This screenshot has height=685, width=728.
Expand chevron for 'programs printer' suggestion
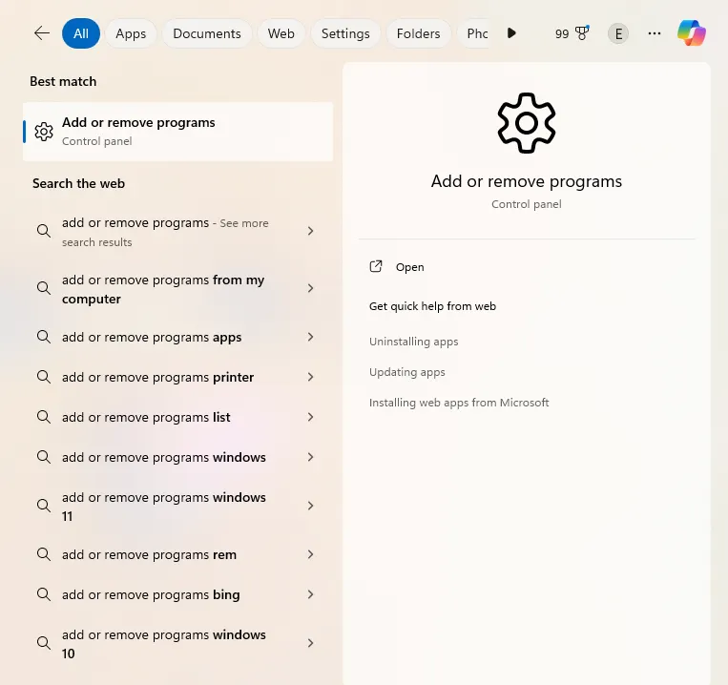311,377
